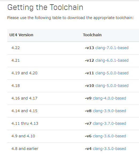
Task: Select the 4.14 and 4.15 cell
Action: tap(24, 111)
